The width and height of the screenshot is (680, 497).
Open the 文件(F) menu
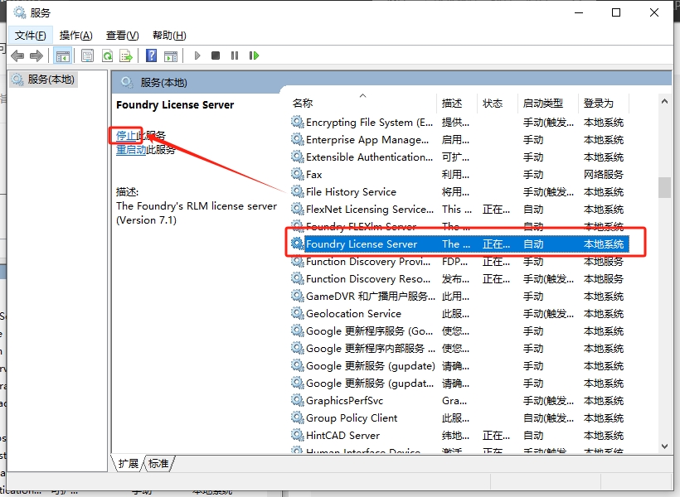(x=31, y=35)
